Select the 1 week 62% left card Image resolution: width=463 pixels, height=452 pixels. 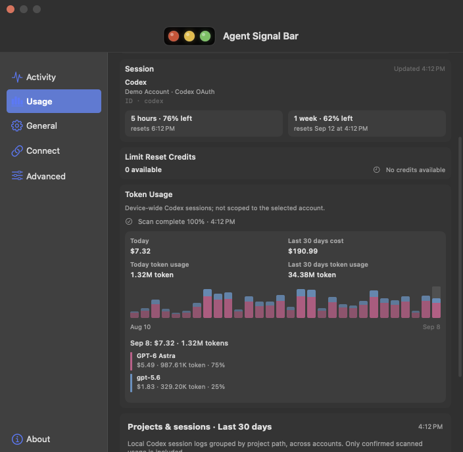pyautogui.click(x=367, y=124)
